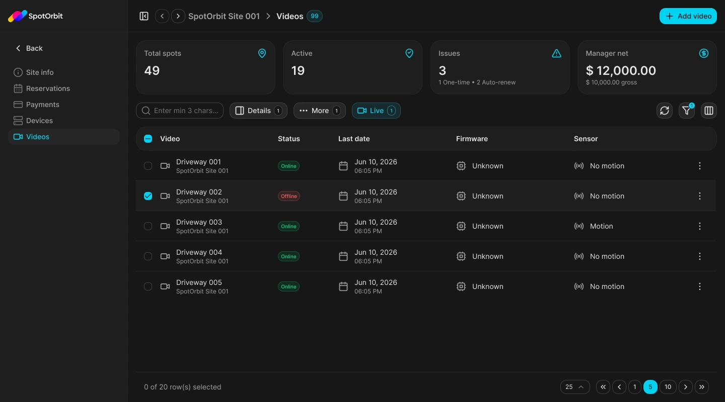Open the Details view options
725x402 pixels.
(x=258, y=111)
